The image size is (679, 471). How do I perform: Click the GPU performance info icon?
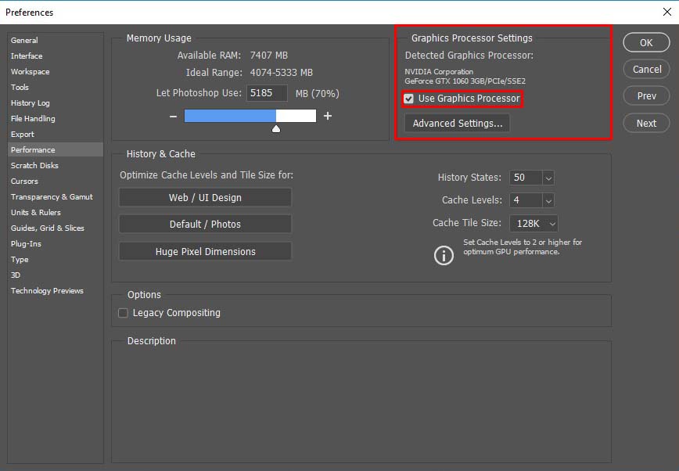pyautogui.click(x=444, y=255)
